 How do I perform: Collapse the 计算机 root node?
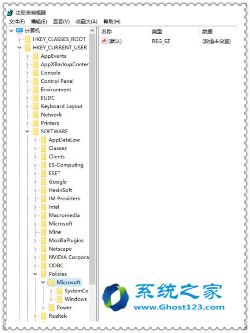point(11,31)
